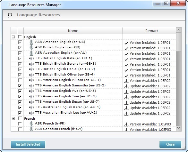
Task: Click the Close button at bottom right
Action: tap(170, 144)
